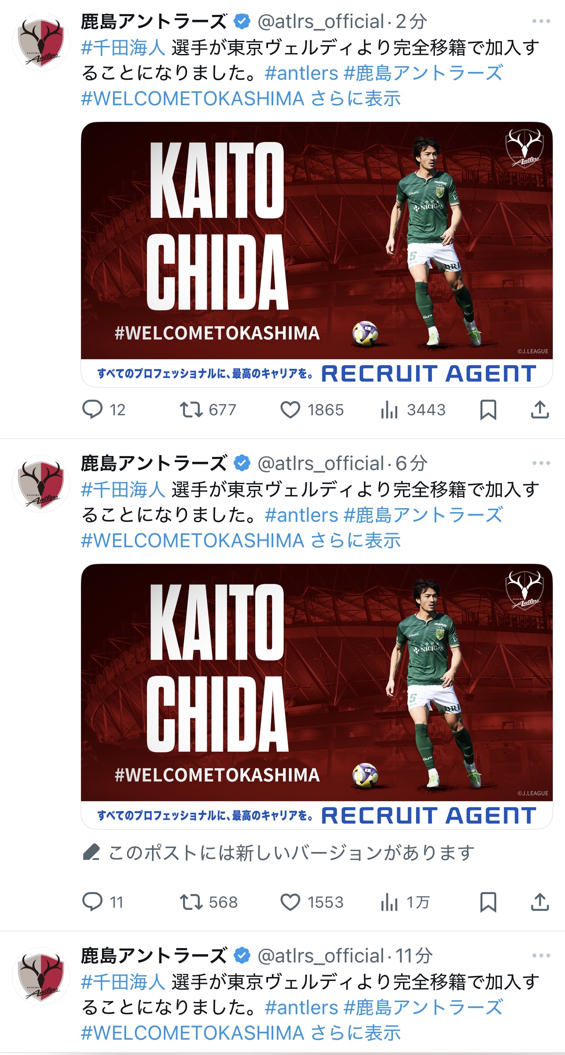Open more options on the 6分 post
565x1055 pixels.
click(541, 463)
